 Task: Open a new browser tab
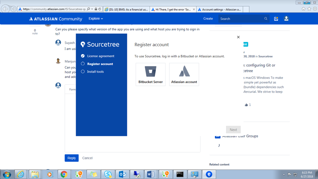(246, 9)
